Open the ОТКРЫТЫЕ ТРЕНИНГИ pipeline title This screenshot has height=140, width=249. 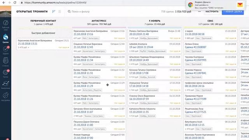click(x=32, y=11)
